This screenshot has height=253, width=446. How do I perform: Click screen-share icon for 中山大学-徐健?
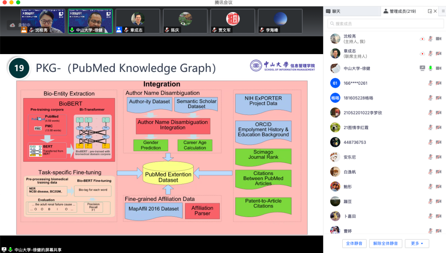pyautogui.click(x=422, y=68)
